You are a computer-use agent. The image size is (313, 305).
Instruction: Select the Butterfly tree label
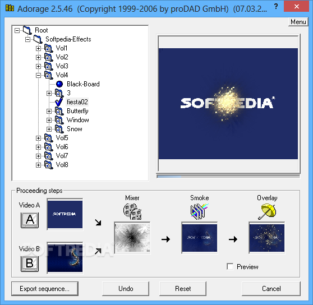tap(77, 111)
